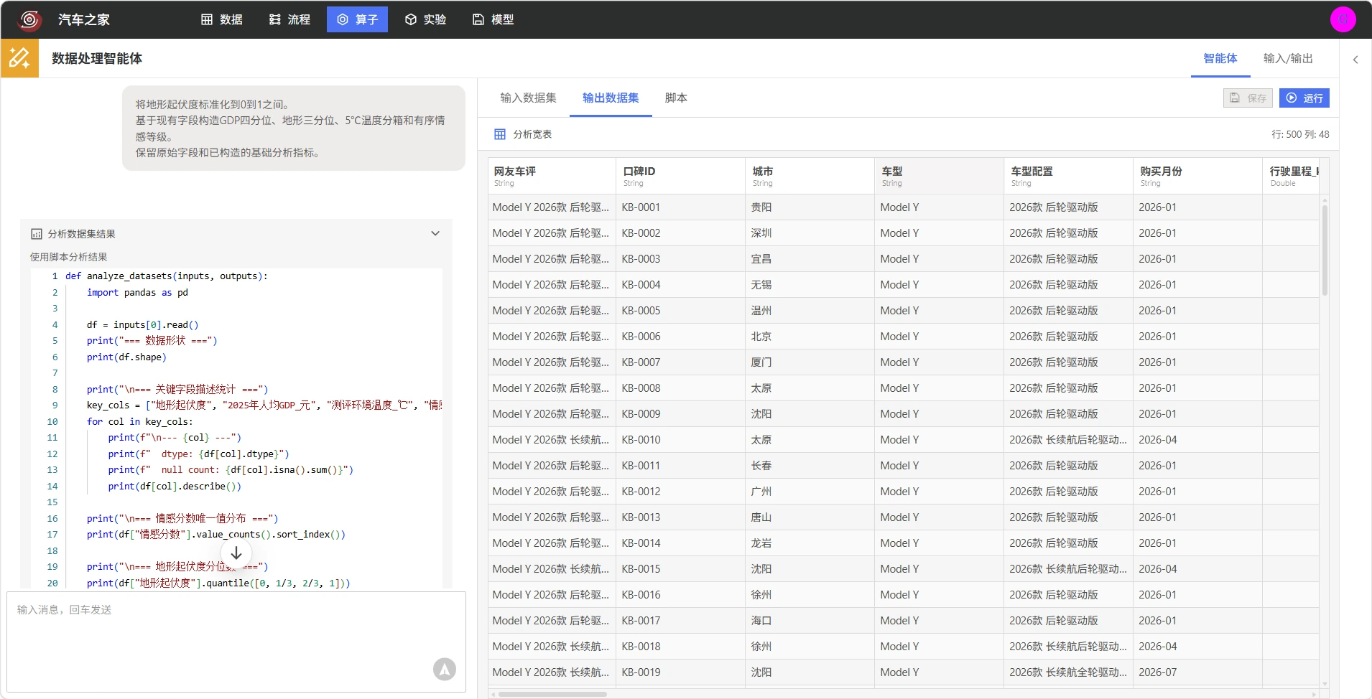
Task: Select the KB-0005 cell
Action: [x=681, y=311]
